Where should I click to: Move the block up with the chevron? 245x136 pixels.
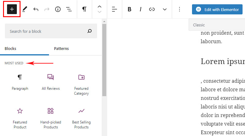pos(100,7)
